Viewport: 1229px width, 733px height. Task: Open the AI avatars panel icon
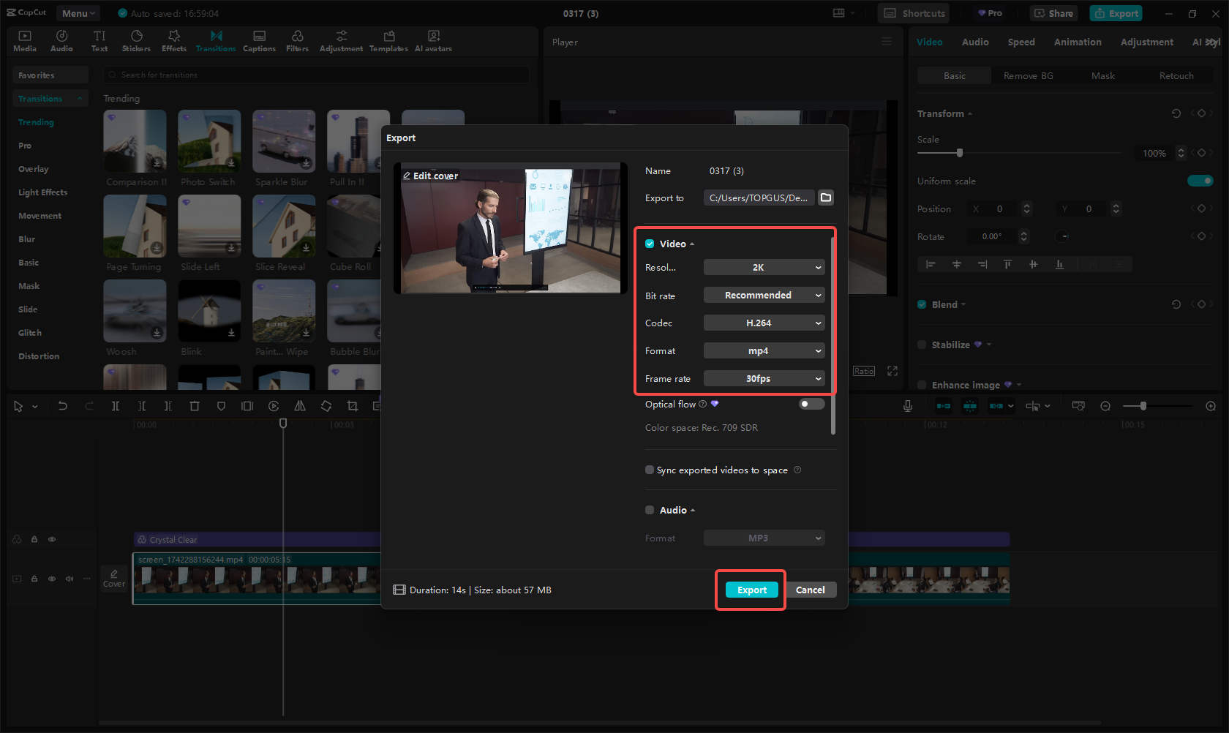tap(433, 41)
